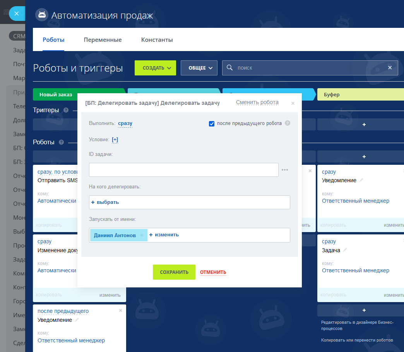This screenshot has width=404, height=352.
Task: Open the hamburger menu behind the panel
Action: 6,12
